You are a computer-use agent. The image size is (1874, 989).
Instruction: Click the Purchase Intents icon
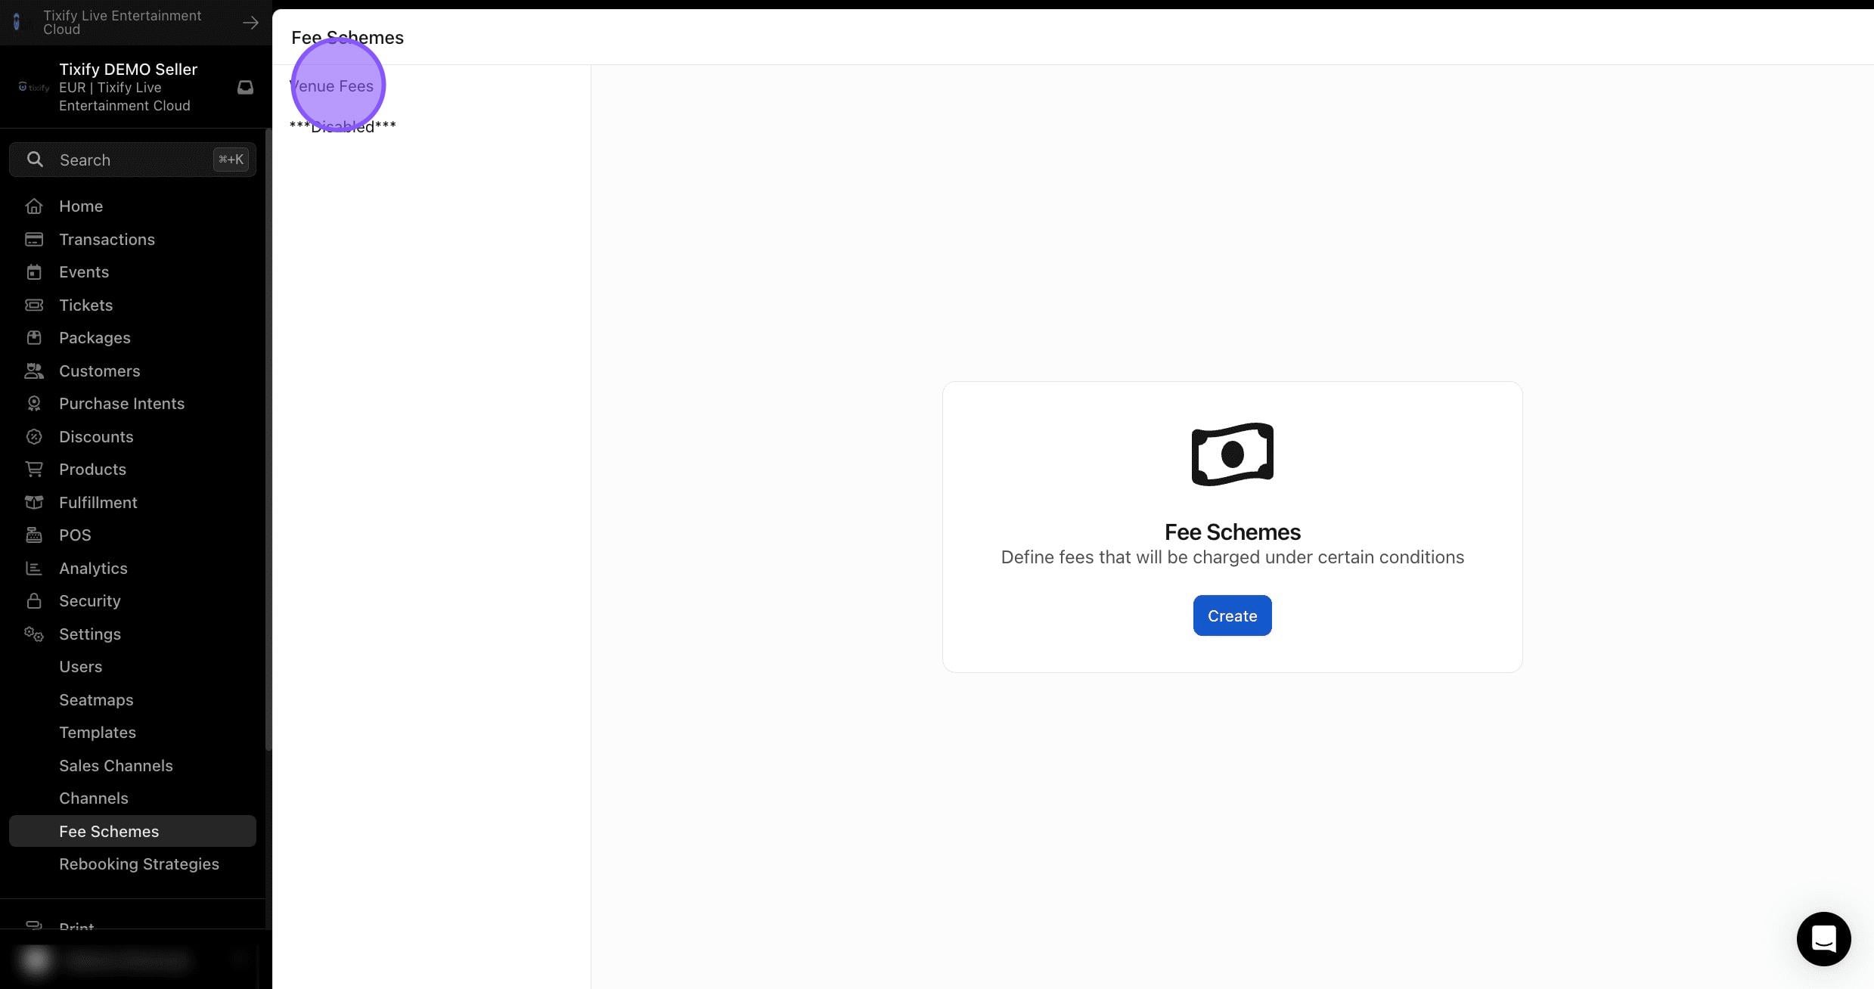pyautogui.click(x=33, y=404)
